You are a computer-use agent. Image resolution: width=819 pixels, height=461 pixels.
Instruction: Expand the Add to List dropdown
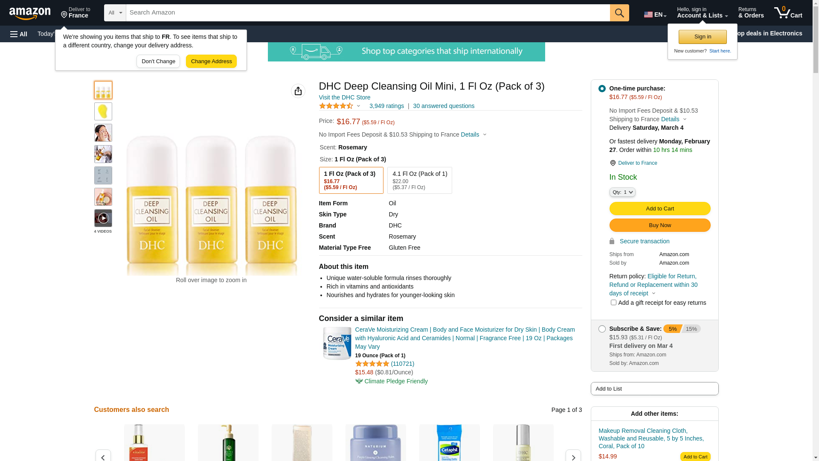click(654, 389)
